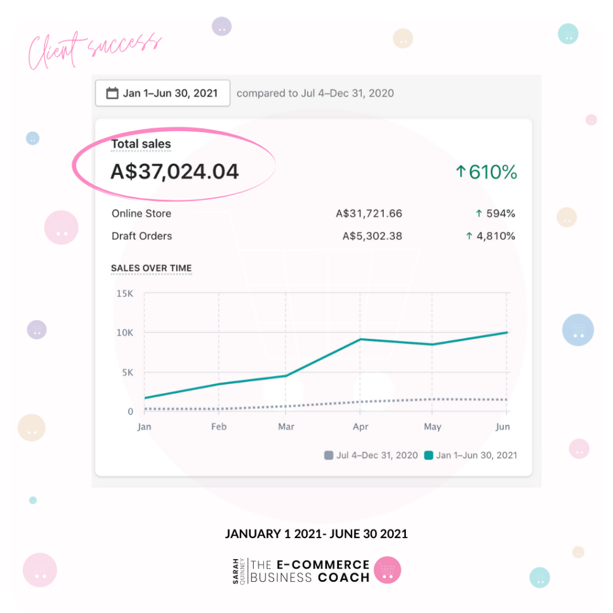The height and width of the screenshot is (613, 613).
Task: Click the Mar label on chart axis
Action: 286,426
